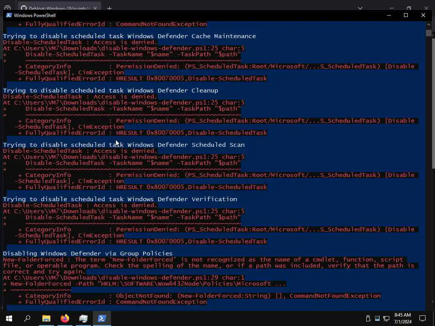The height and width of the screenshot is (326, 435).
Task: Open the browser's tab overview icon at top-left
Action: coord(8,8)
